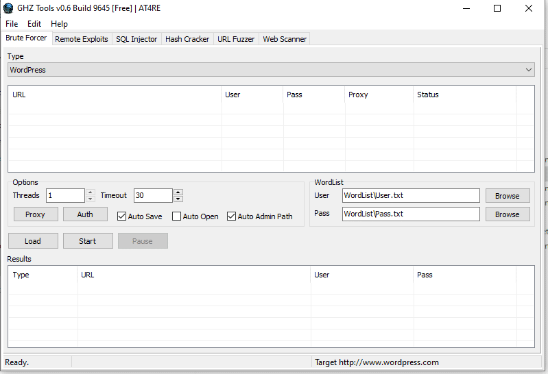
Task: Focus the Timeout input field
Action: click(x=153, y=195)
